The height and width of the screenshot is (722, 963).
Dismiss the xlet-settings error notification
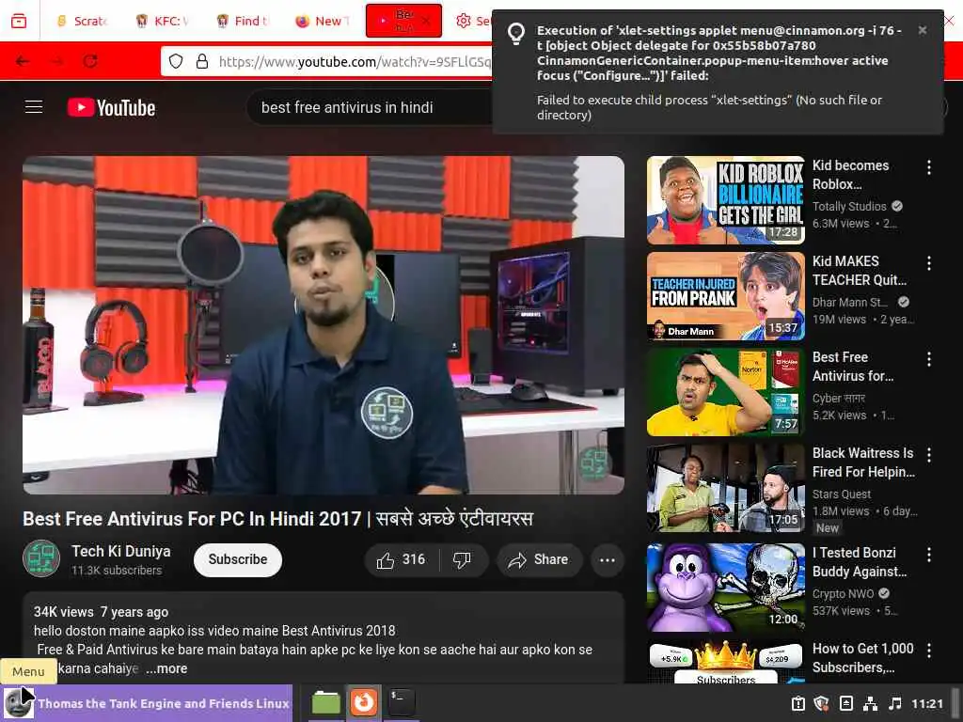point(923,29)
